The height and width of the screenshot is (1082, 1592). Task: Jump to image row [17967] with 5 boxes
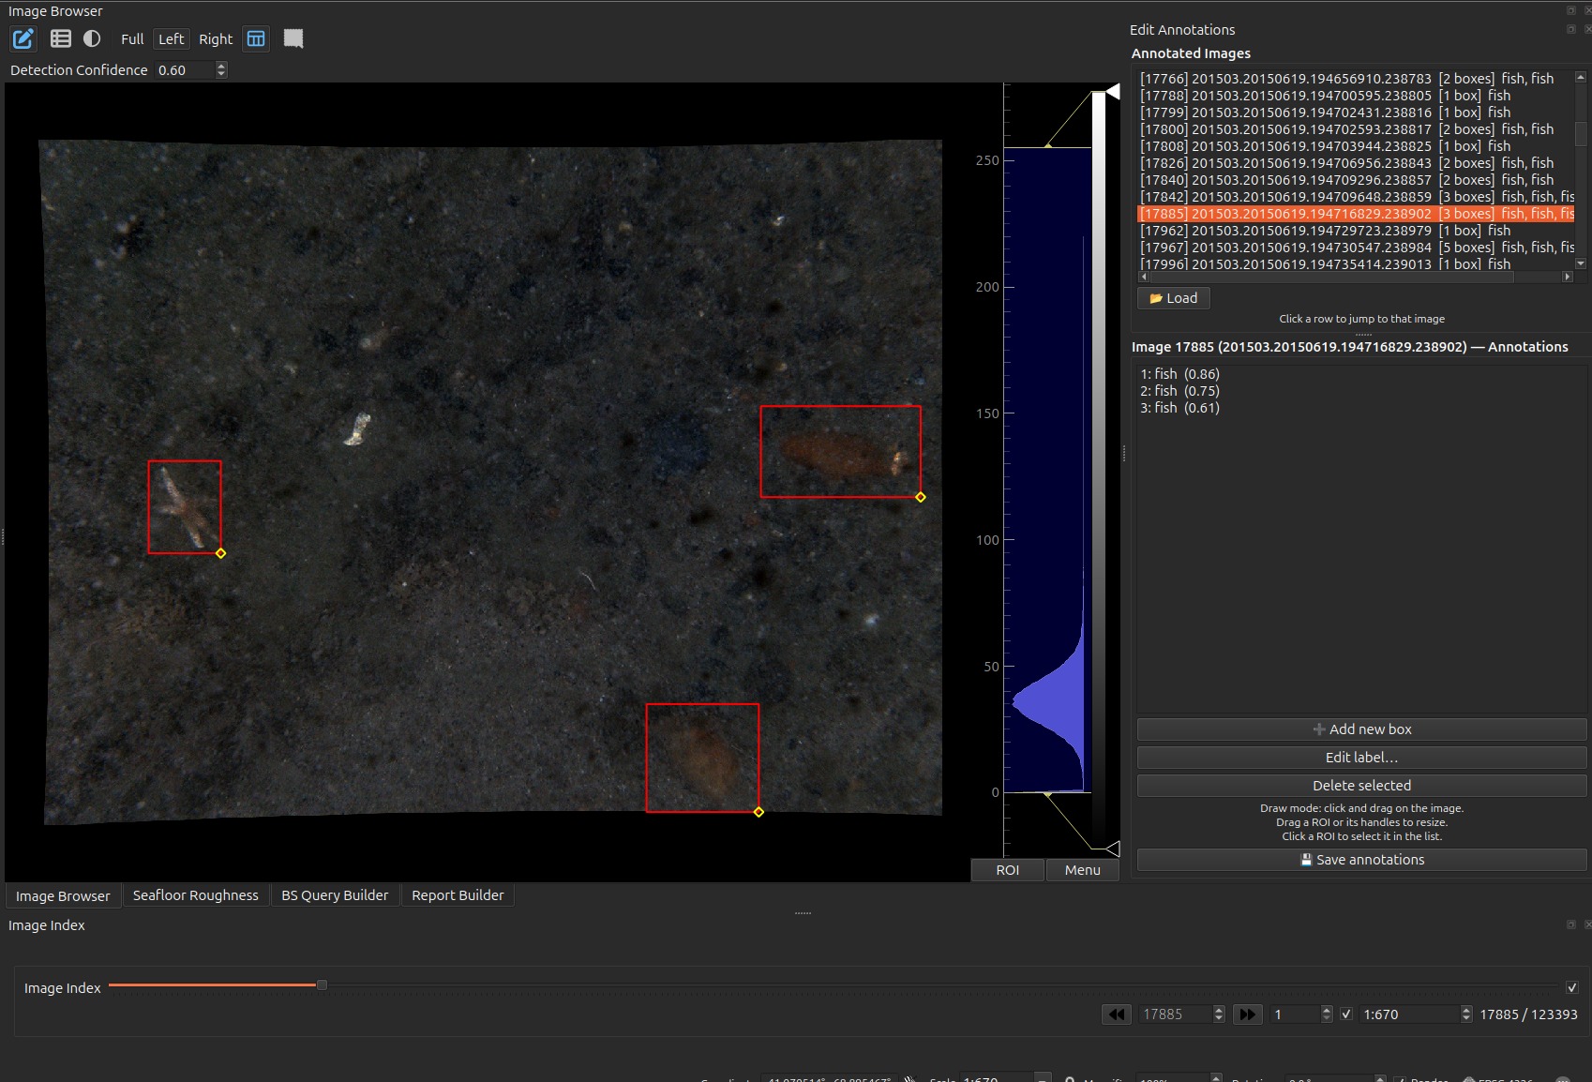1356,248
